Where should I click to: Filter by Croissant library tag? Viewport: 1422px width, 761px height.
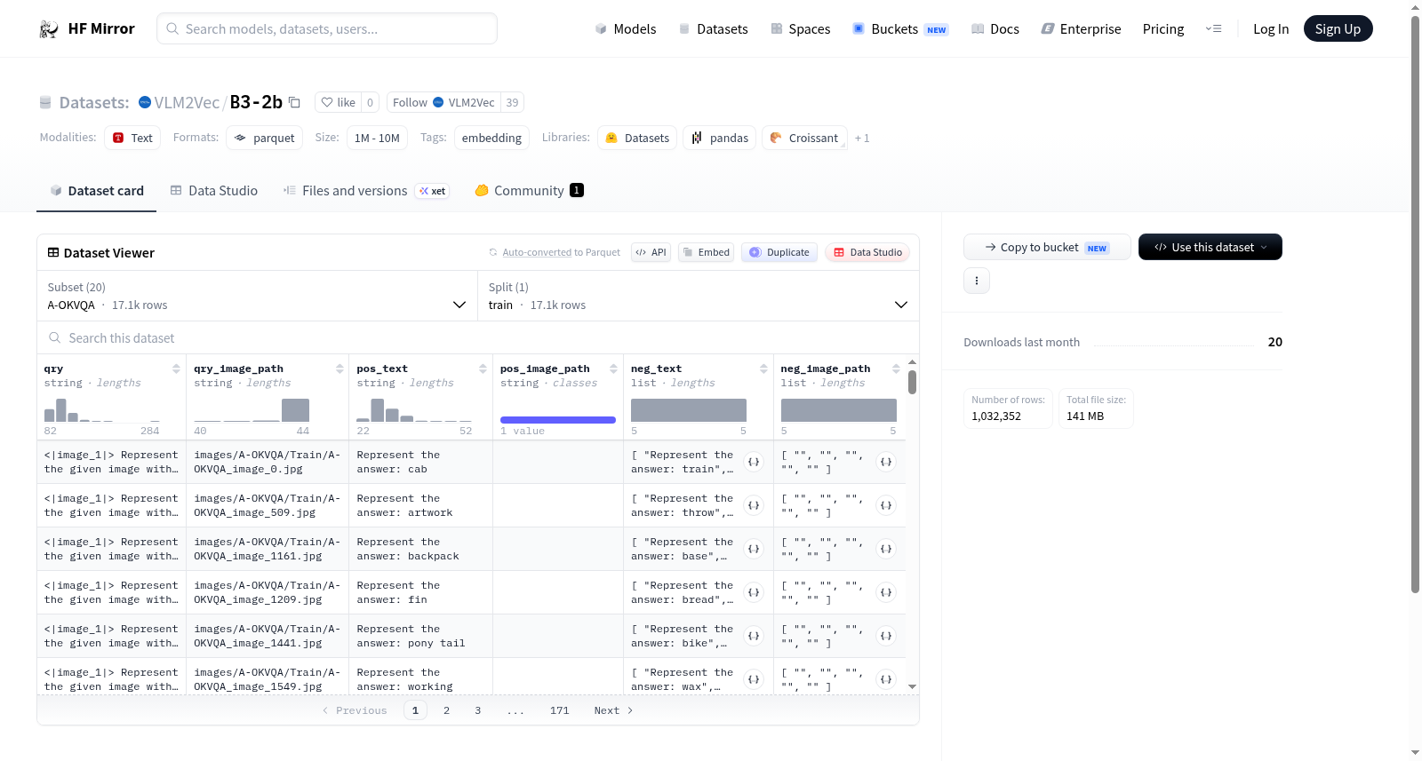(804, 138)
